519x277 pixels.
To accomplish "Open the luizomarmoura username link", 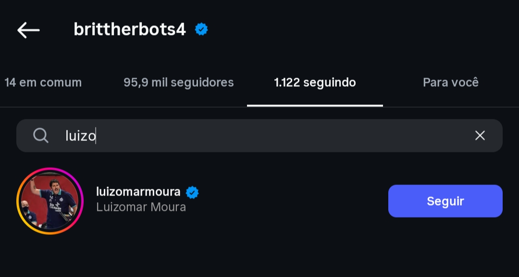I will click(138, 192).
